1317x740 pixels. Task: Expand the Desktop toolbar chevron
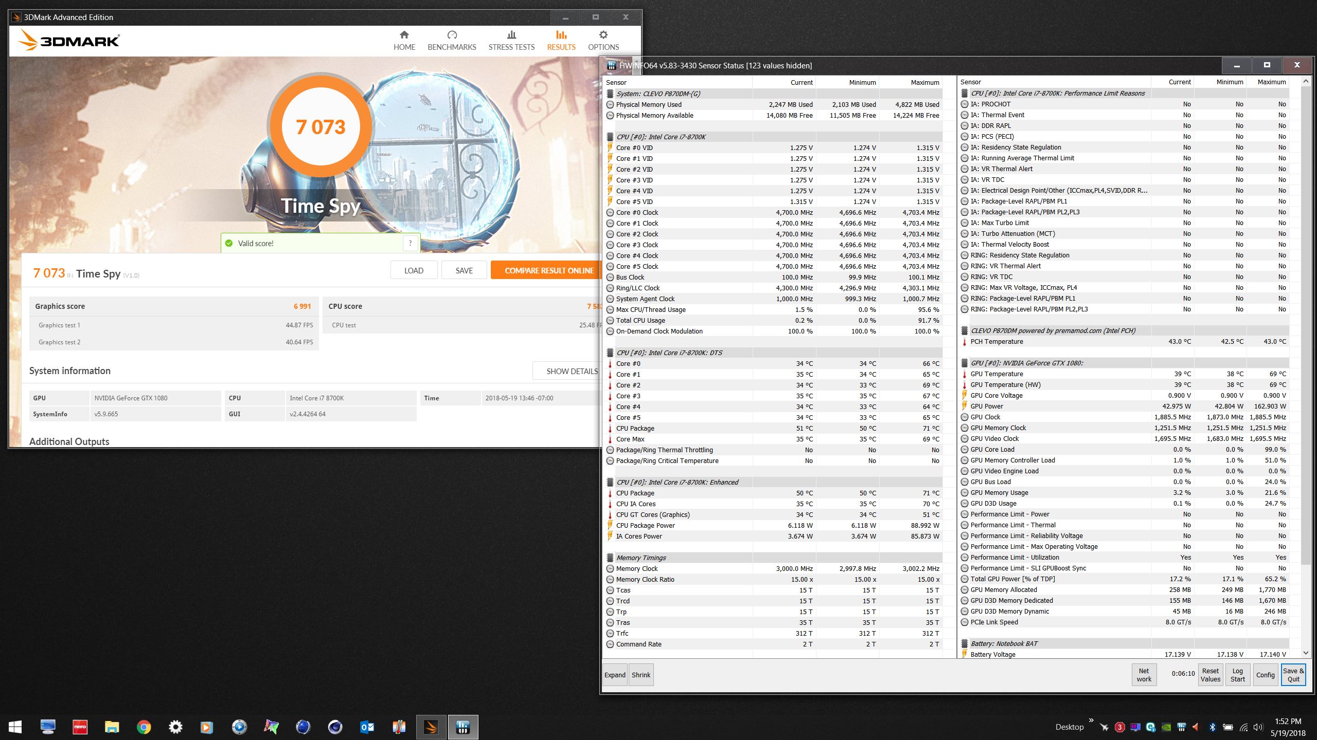(x=1091, y=720)
